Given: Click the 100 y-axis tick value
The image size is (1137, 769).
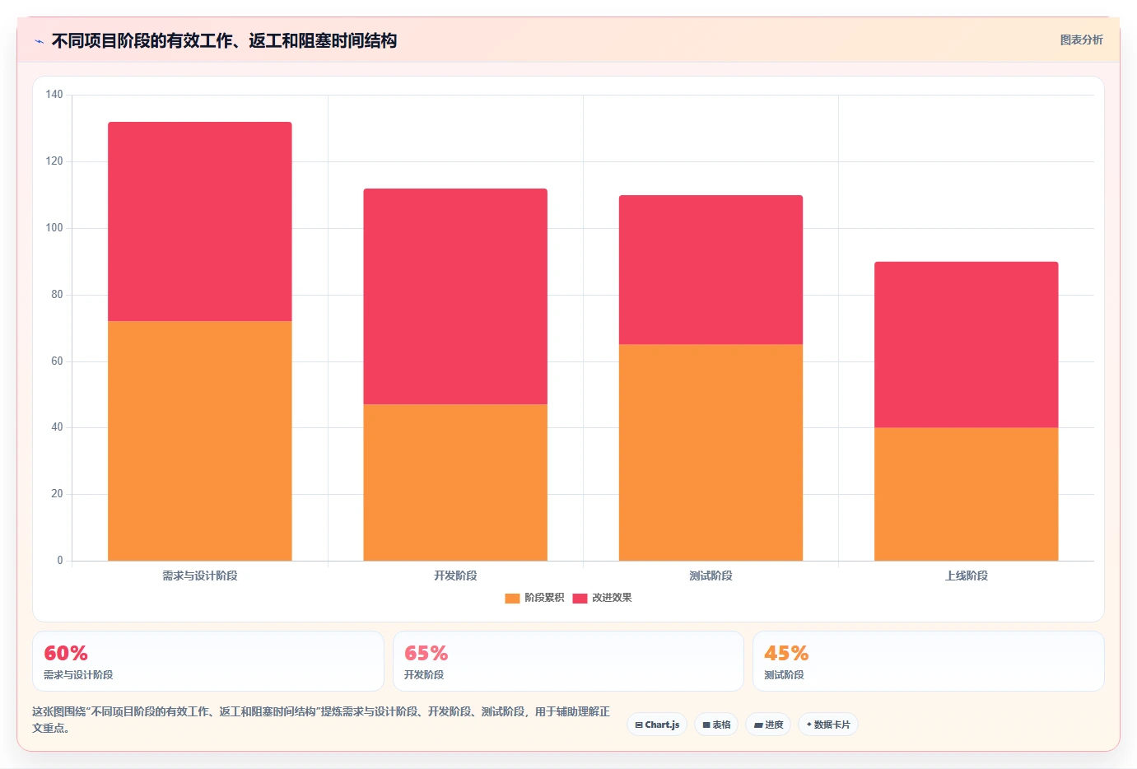Looking at the screenshot, I should (54, 228).
